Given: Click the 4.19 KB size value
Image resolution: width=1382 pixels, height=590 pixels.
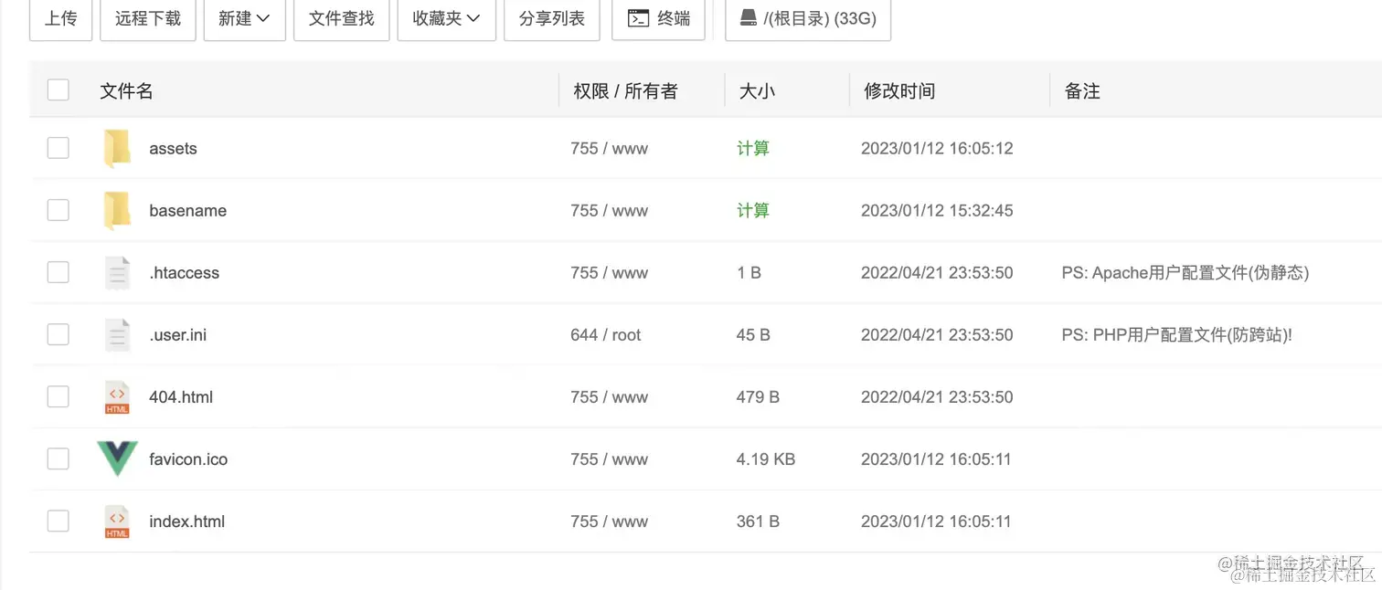Looking at the screenshot, I should click(x=766, y=459).
